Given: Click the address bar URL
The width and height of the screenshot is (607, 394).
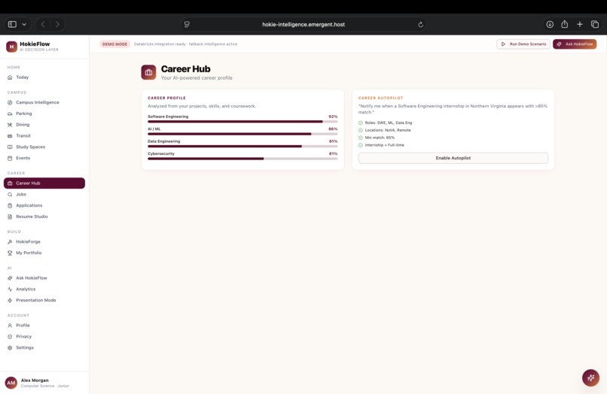Looking at the screenshot, I should coord(303,24).
